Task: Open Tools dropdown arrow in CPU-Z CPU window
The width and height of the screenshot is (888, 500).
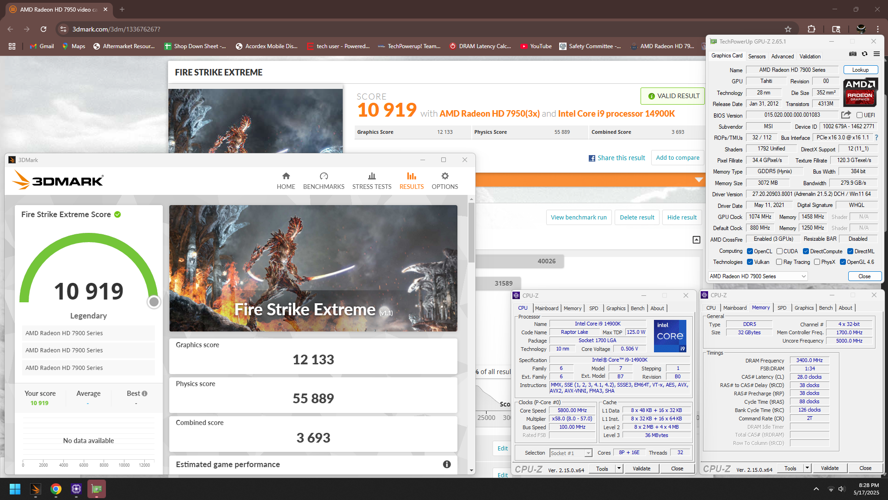Action: [619, 469]
